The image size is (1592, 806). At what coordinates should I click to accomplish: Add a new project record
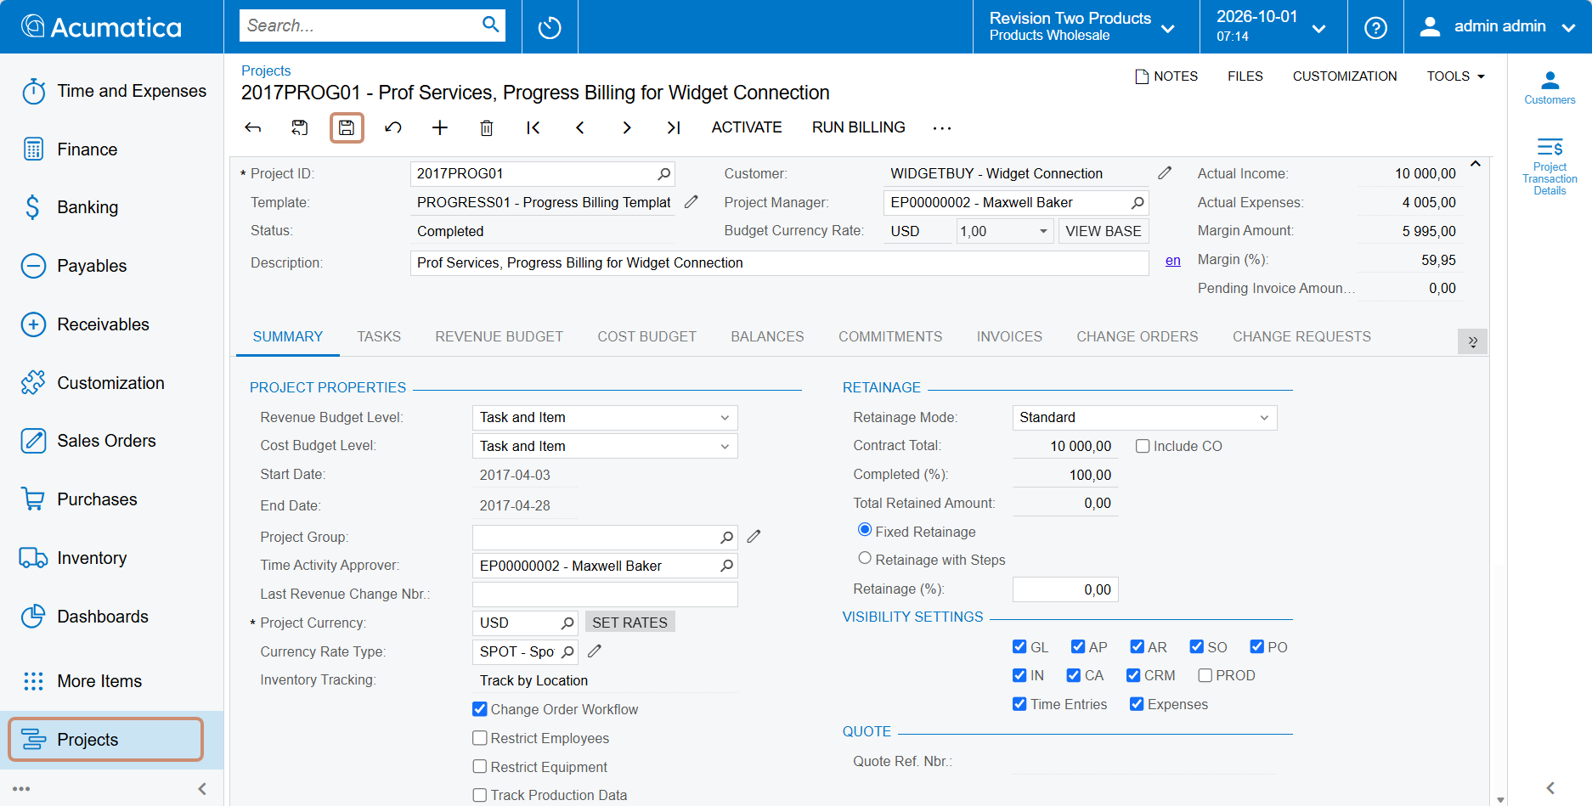point(440,127)
